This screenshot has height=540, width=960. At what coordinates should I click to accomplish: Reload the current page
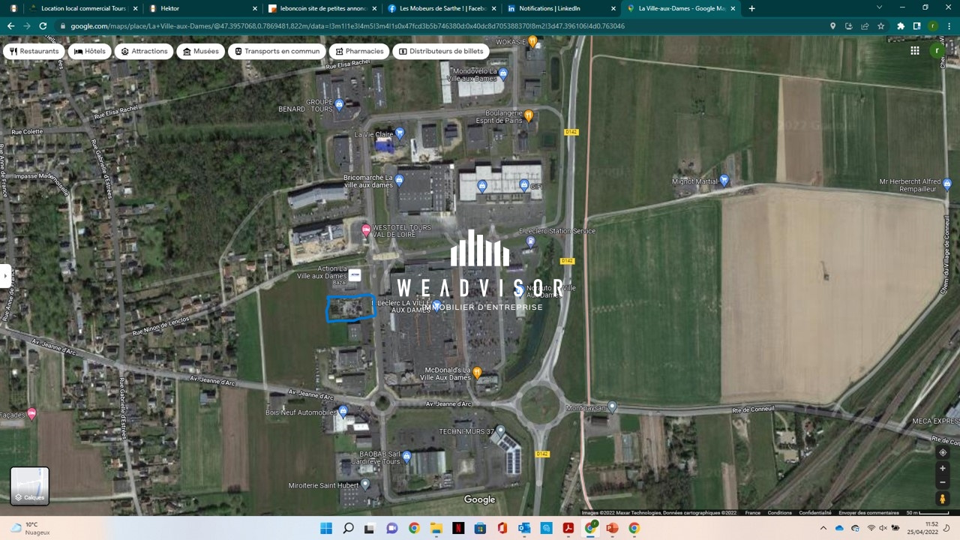(x=43, y=25)
